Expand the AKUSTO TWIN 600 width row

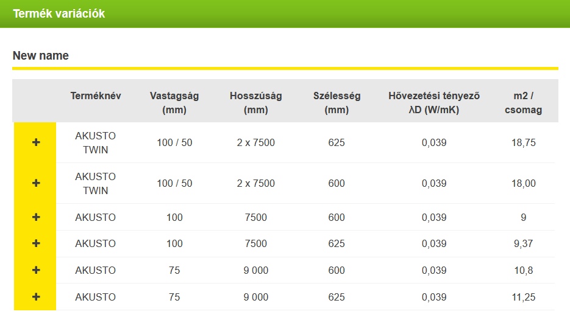pyautogui.click(x=35, y=183)
